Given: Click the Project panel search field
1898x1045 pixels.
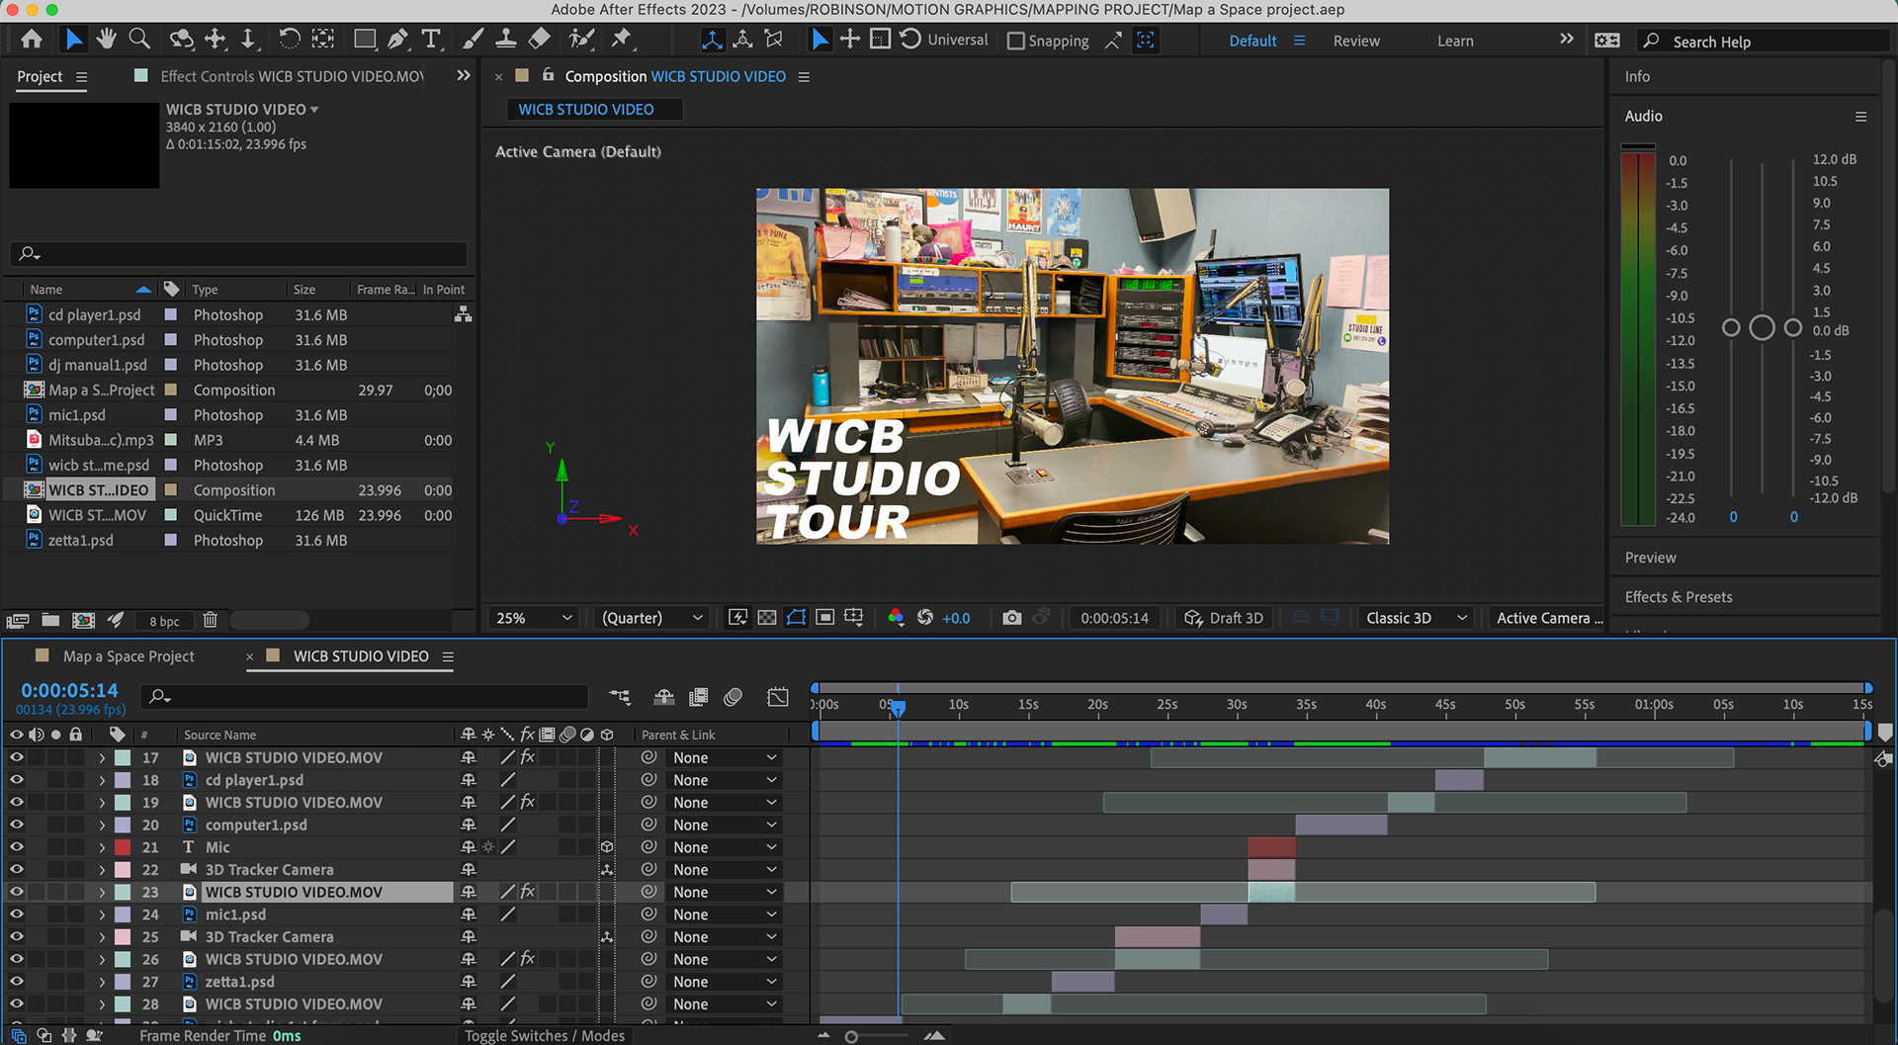Looking at the screenshot, I should [238, 254].
